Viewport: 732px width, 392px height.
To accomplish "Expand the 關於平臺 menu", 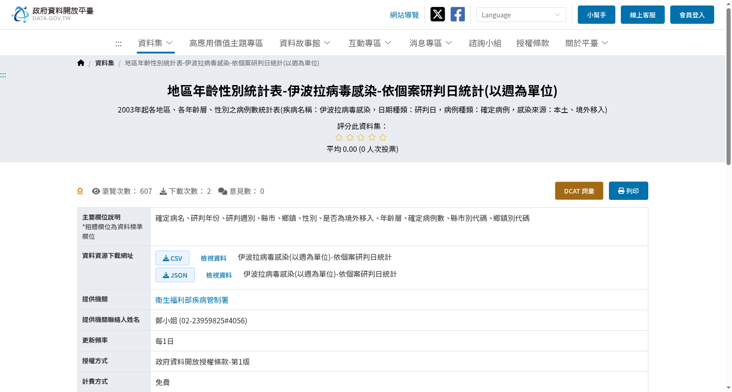I will [587, 43].
